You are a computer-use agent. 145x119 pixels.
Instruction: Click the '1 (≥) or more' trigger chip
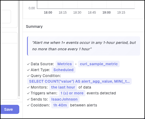(72, 93)
